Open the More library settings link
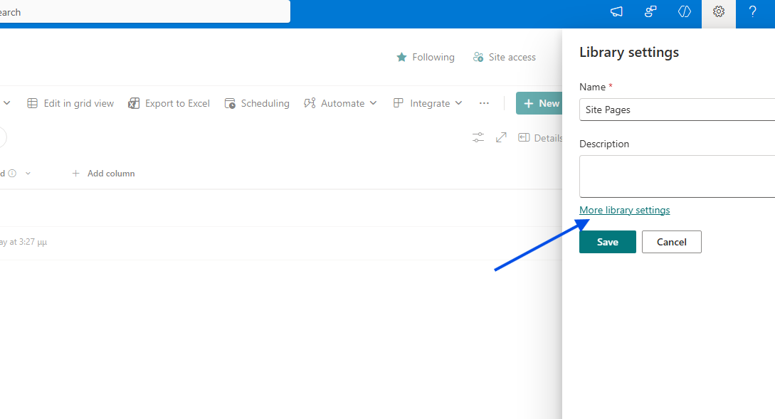Screen dimensions: 775x419 [624, 210]
